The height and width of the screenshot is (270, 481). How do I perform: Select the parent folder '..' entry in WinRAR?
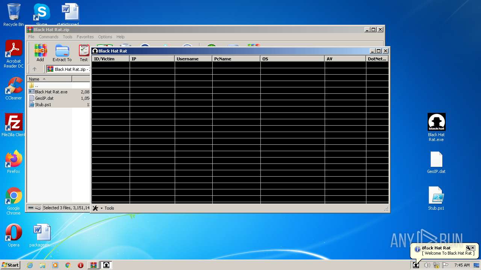59,85
